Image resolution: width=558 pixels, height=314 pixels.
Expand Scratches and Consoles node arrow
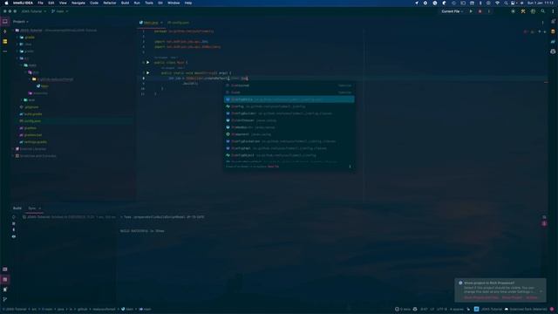[14, 156]
